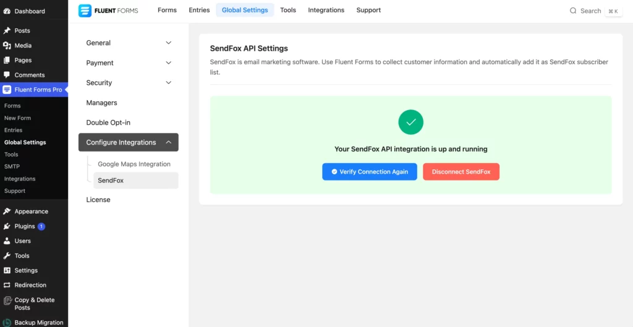Select the Global Settings top tab

pyautogui.click(x=245, y=10)
